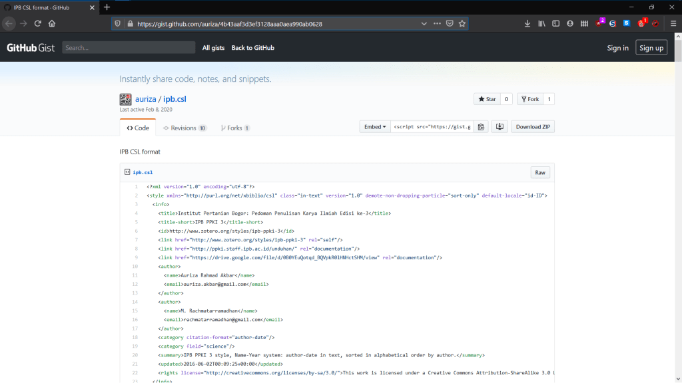Open the uBlock Origin extension icon
Screen dimensions: 682x383
(x=599, y=23)
